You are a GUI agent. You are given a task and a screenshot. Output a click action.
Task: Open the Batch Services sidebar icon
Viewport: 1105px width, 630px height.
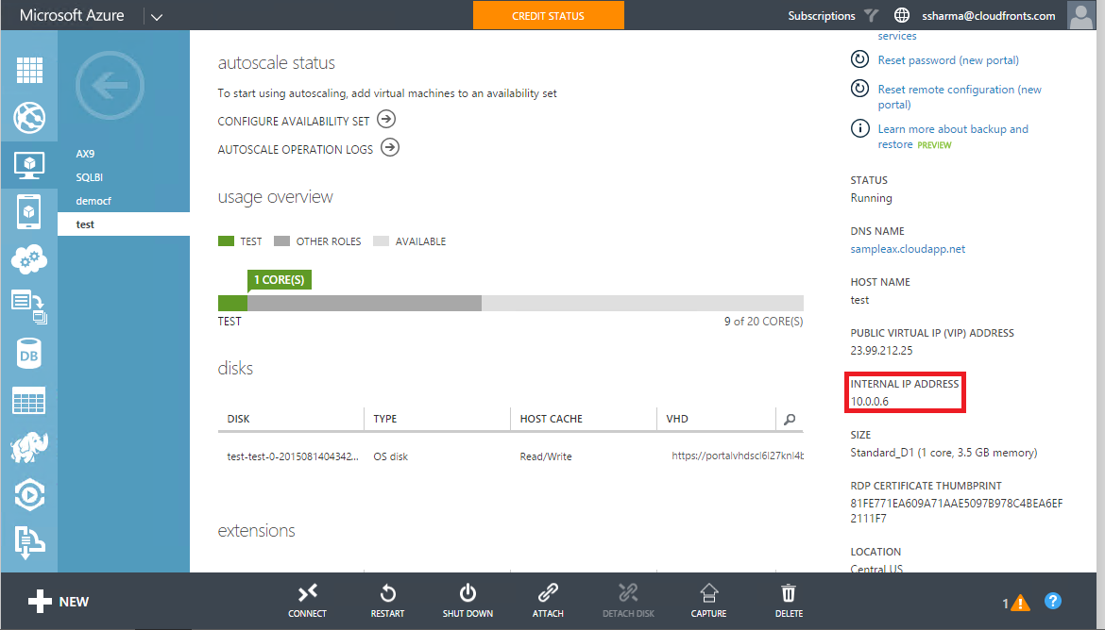point(29,307)
